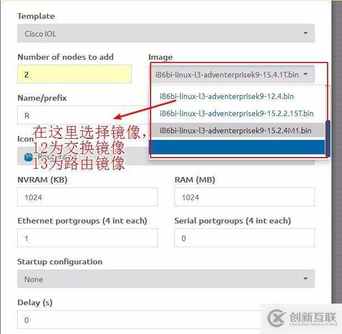This screenshot has height=334, width=342.
Task: Click the NVRAM (KB) input field
Action: (87, 197)
